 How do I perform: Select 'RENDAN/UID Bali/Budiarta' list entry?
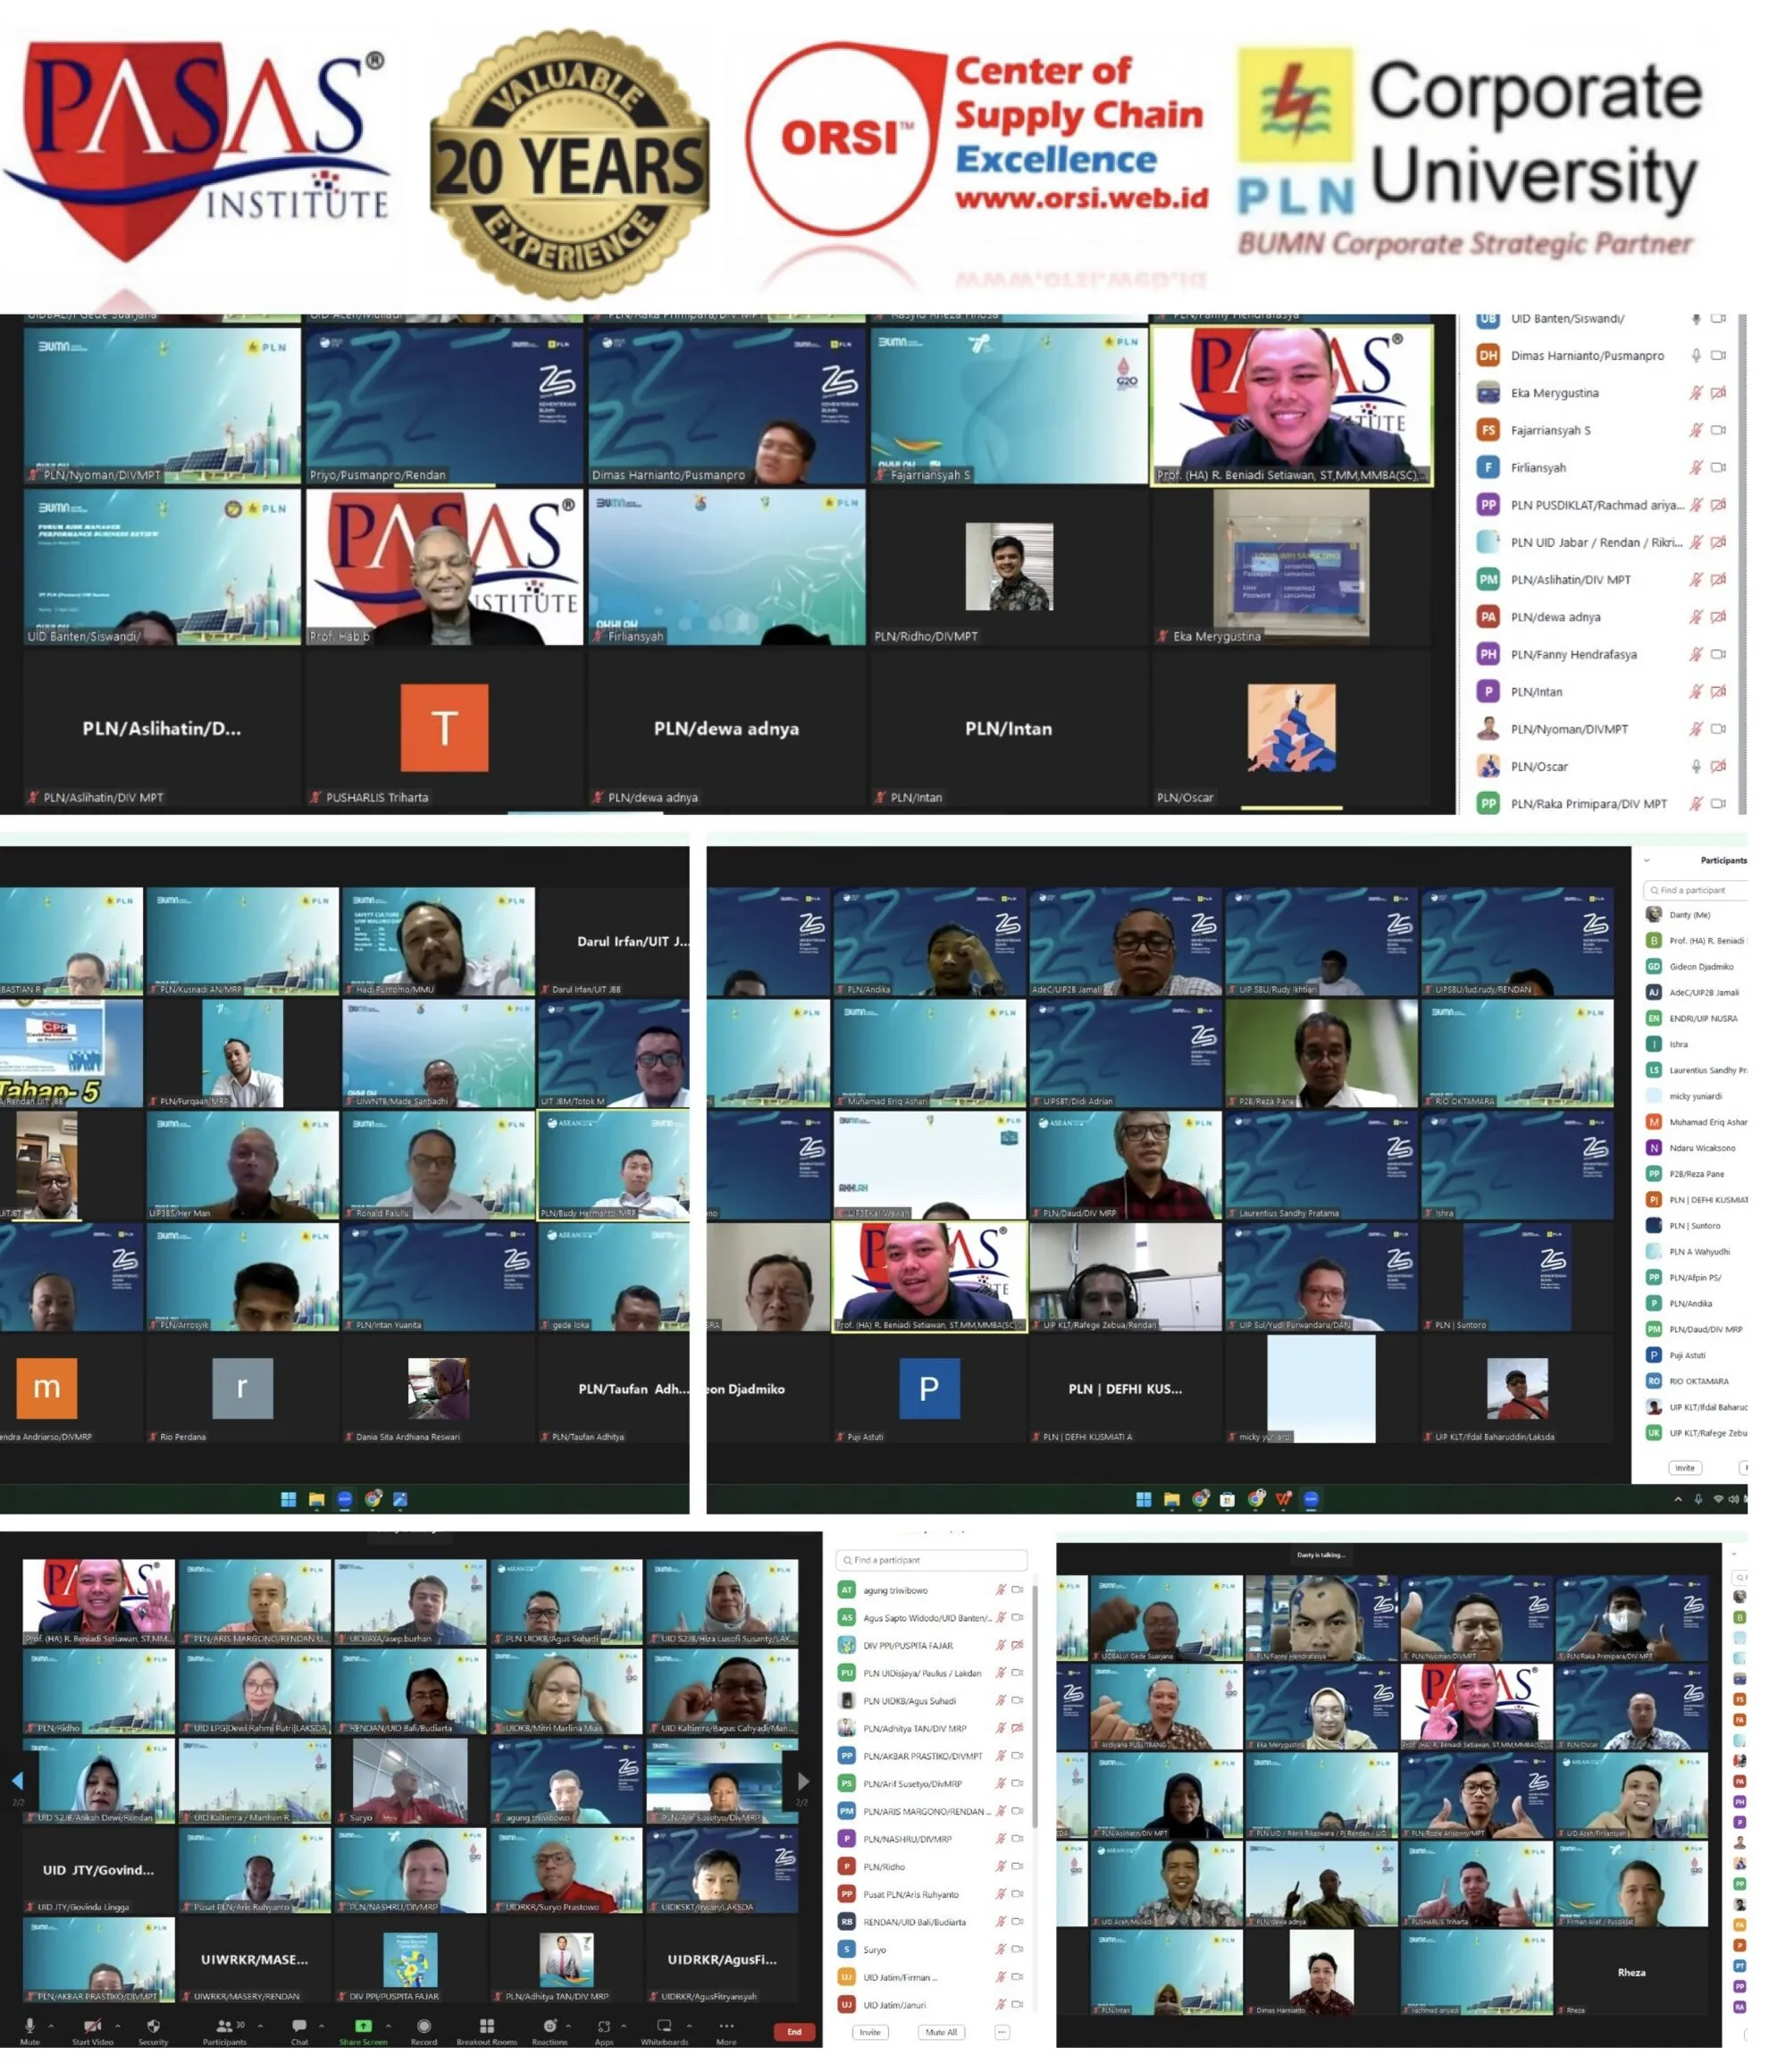pyautogui.click(x=931, y=1921)
